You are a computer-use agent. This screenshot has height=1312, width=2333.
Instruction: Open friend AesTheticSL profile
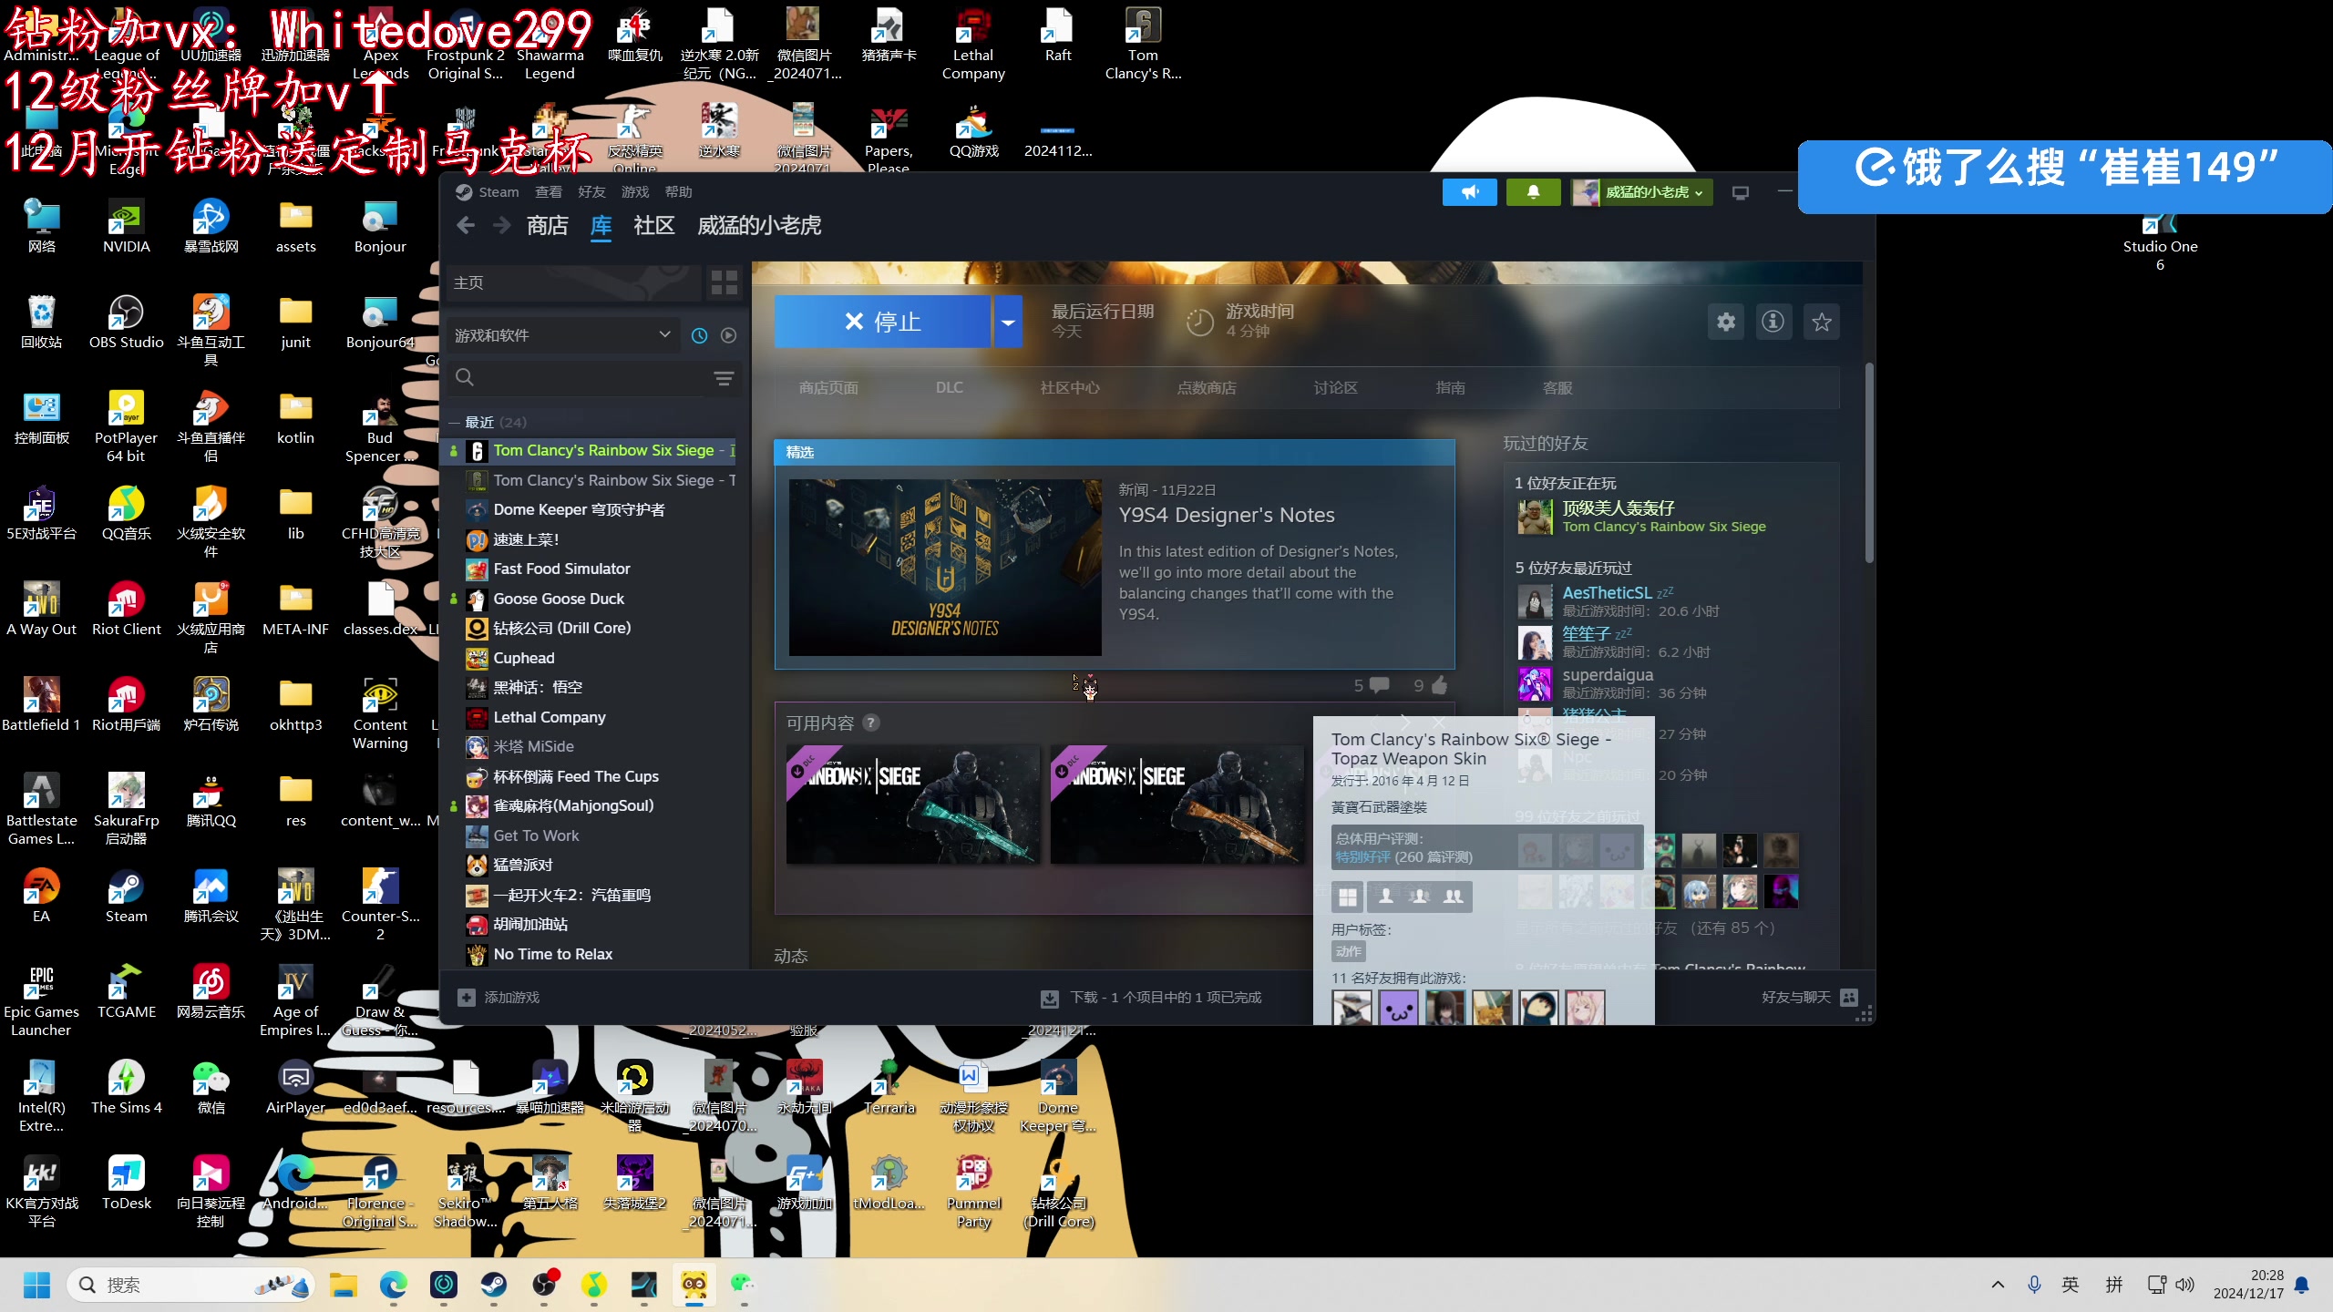click(1606, 592)
